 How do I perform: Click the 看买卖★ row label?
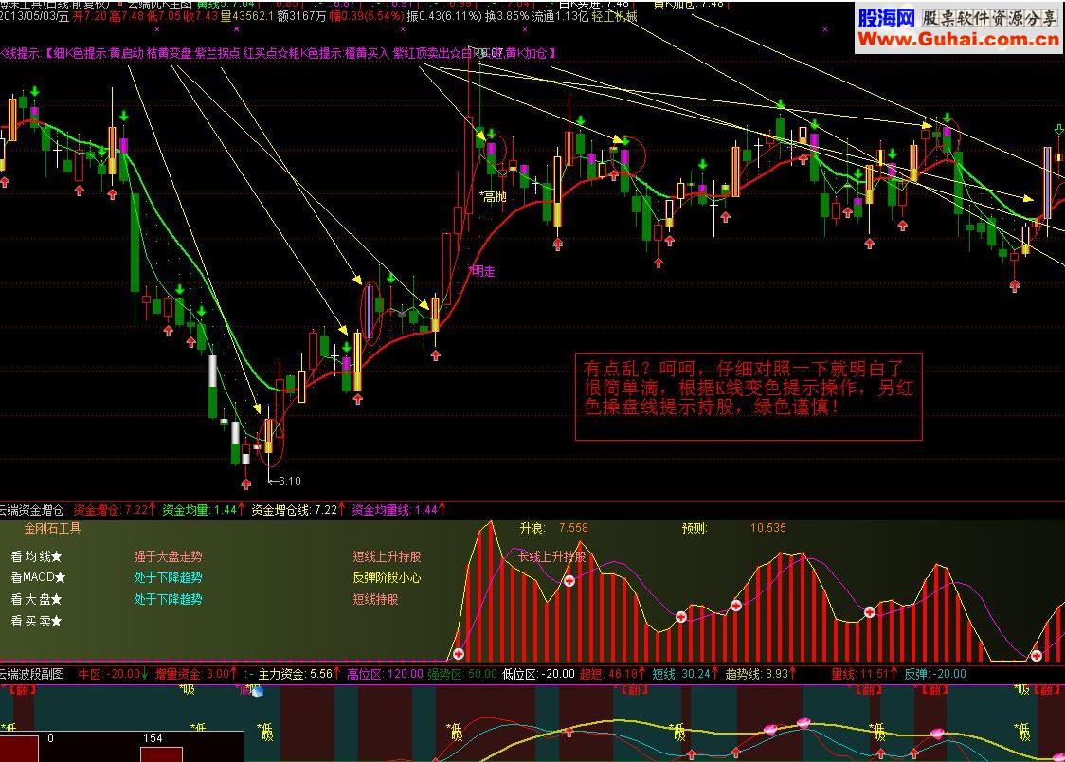[37, 621]
